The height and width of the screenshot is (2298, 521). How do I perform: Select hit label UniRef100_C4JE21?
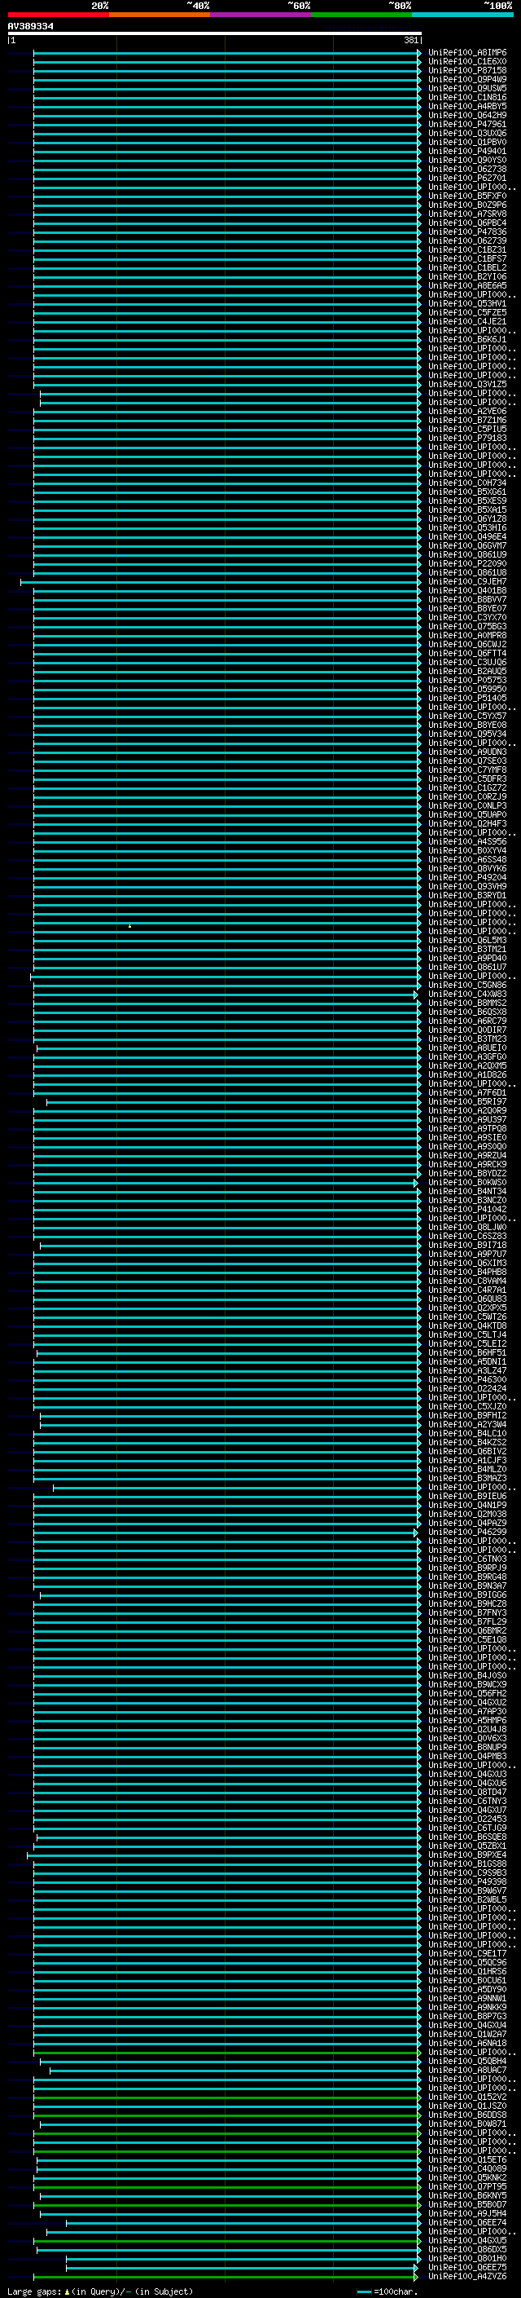tap(466, 321)
